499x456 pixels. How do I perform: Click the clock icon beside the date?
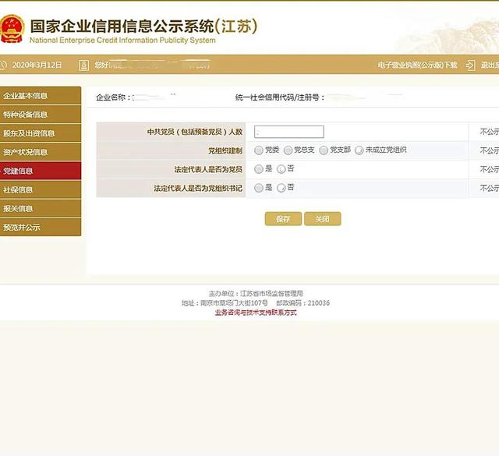2,65
